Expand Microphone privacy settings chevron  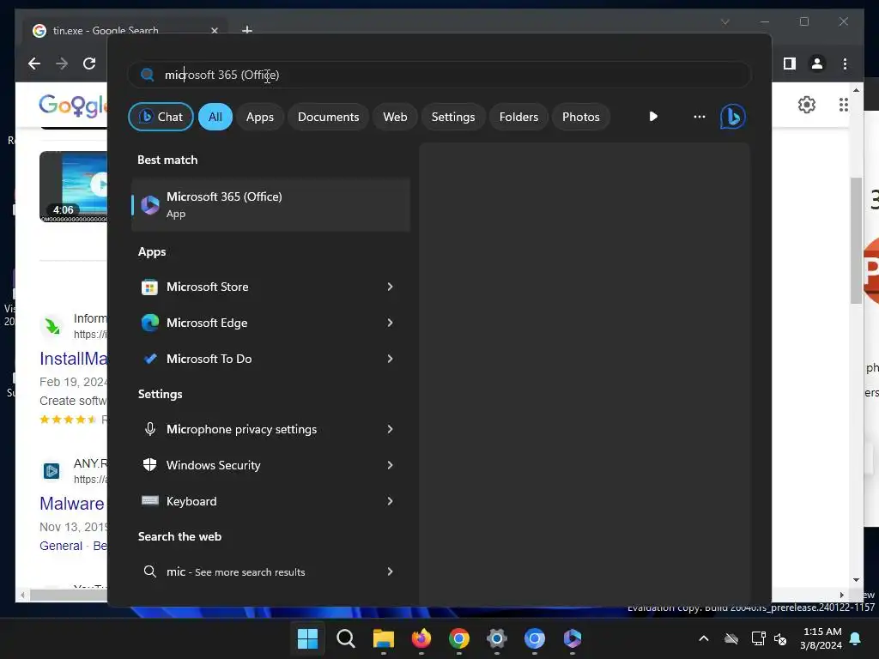click(x=391, y=429)
